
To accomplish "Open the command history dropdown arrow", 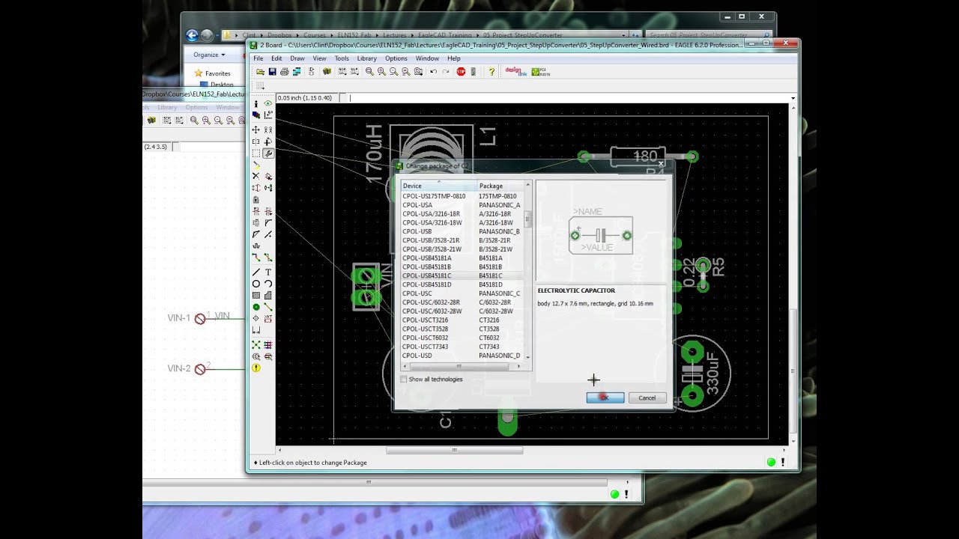I will coord(793,98).
